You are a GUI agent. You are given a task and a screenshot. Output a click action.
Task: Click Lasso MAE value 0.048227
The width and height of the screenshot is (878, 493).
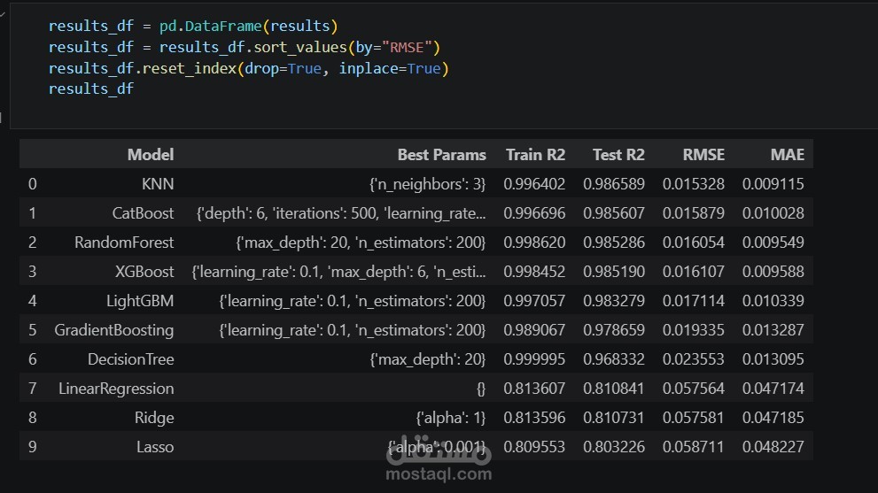click(773, 447)
